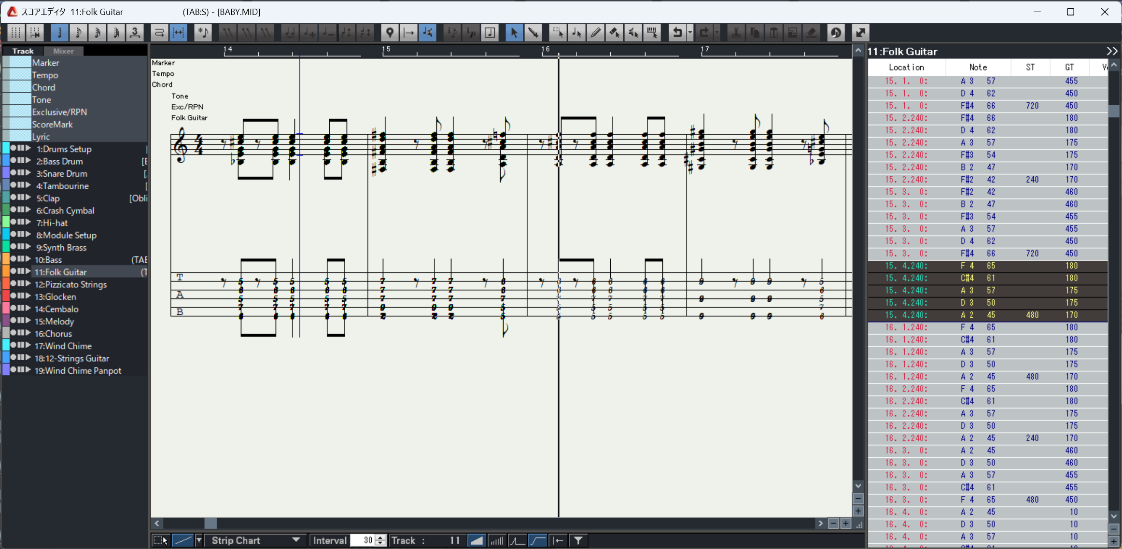
Task: Click the filter funnel icon in strip chart bar
Action: pos(578,540)
